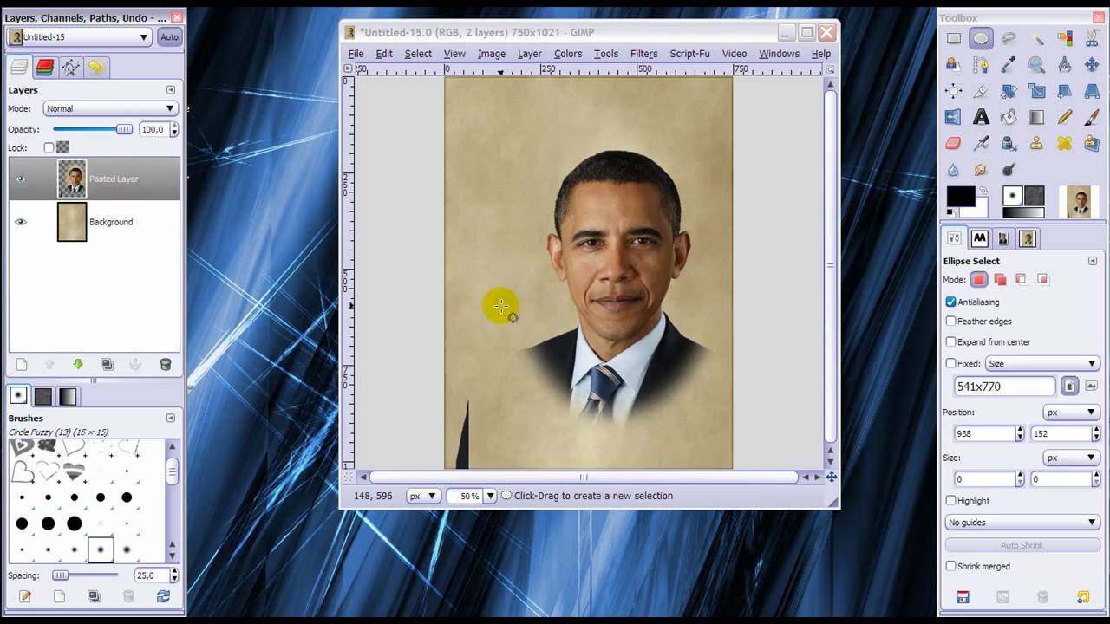1110x624 pixels.
Task: Select the Bucket Fill tool
Action: [1009, 117]
